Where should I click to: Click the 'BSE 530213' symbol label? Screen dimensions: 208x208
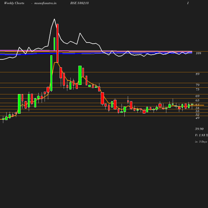79,3
